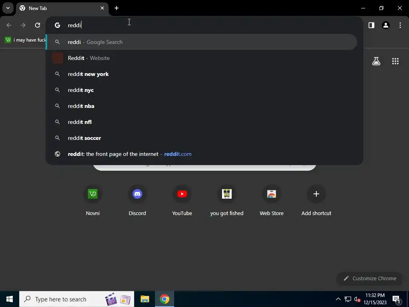The height and width of the screenshot is (307, 409).
Task: Open 'reddit: the front page of the internet' result
Action: 201,154
